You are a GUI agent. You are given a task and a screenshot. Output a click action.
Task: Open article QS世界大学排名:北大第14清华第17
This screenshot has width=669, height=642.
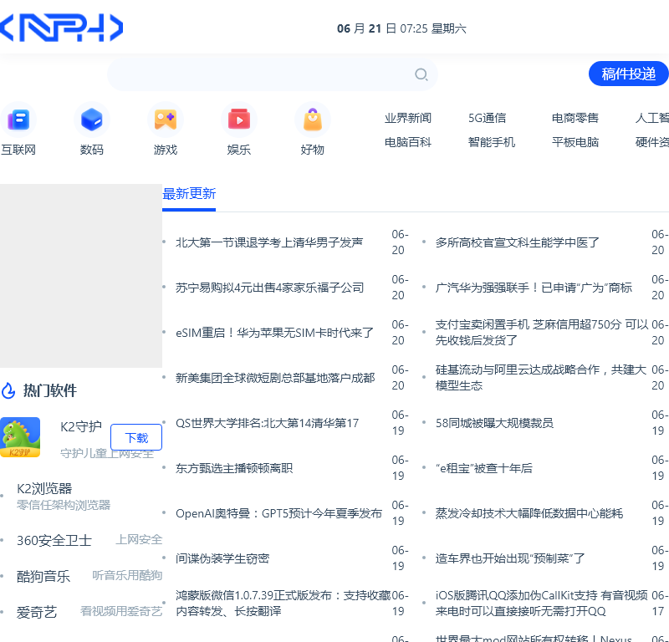[x=268, y=423]
